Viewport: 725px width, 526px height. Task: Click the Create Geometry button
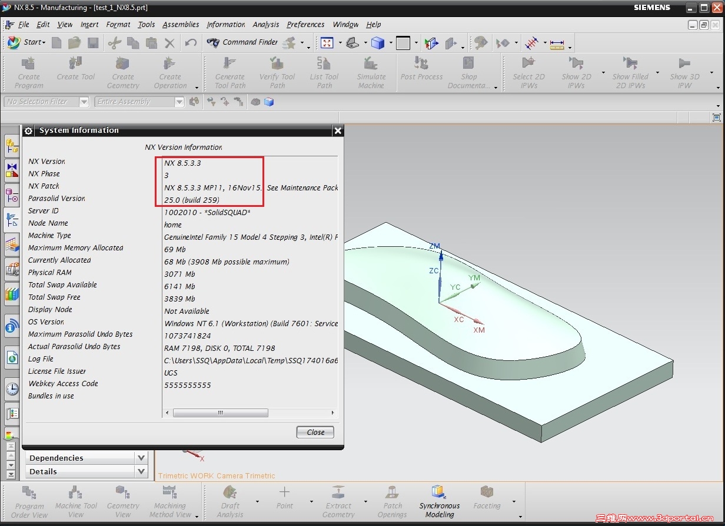123,72
